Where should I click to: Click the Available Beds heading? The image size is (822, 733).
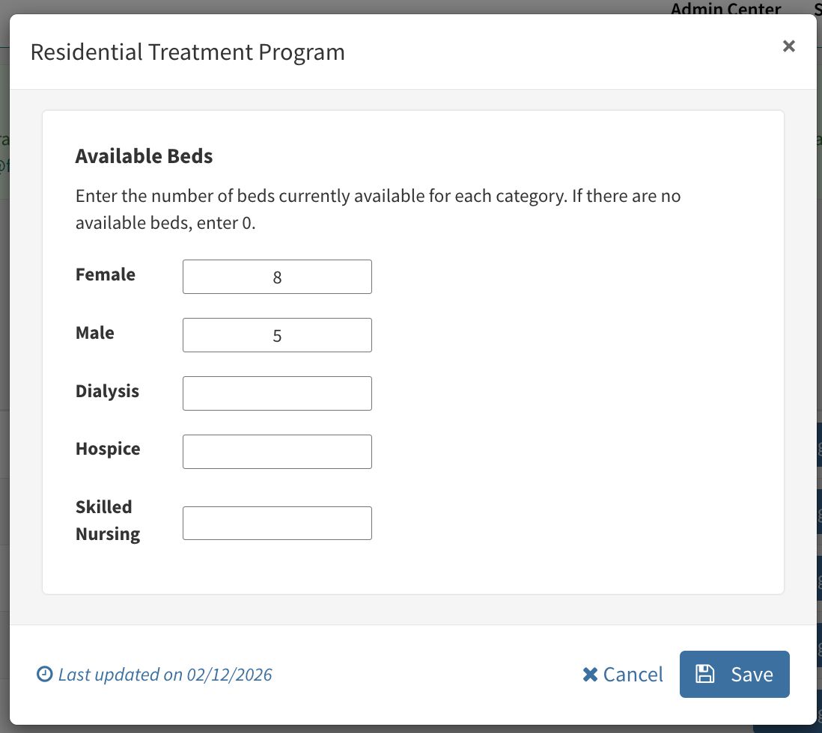click(144, 156)
